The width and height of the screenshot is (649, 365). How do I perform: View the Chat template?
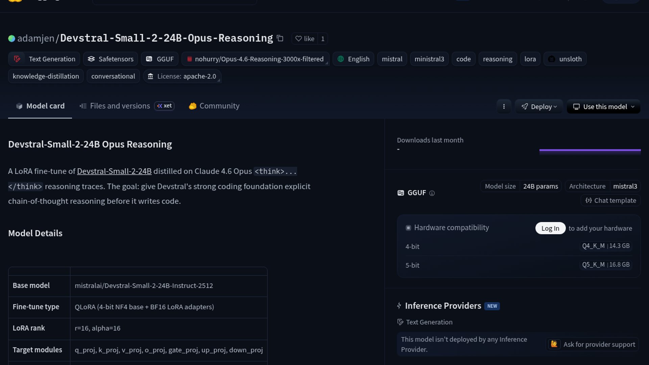coord(611,200)
